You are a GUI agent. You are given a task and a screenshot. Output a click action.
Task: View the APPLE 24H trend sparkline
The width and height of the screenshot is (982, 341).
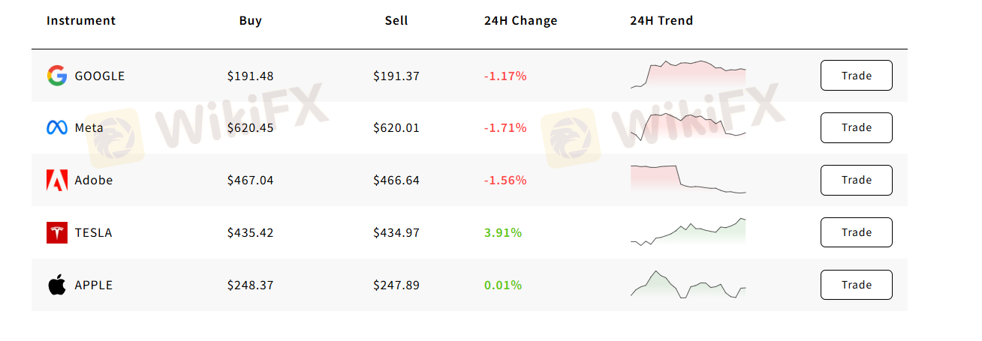pyautogui.click(x=688, y=285)
